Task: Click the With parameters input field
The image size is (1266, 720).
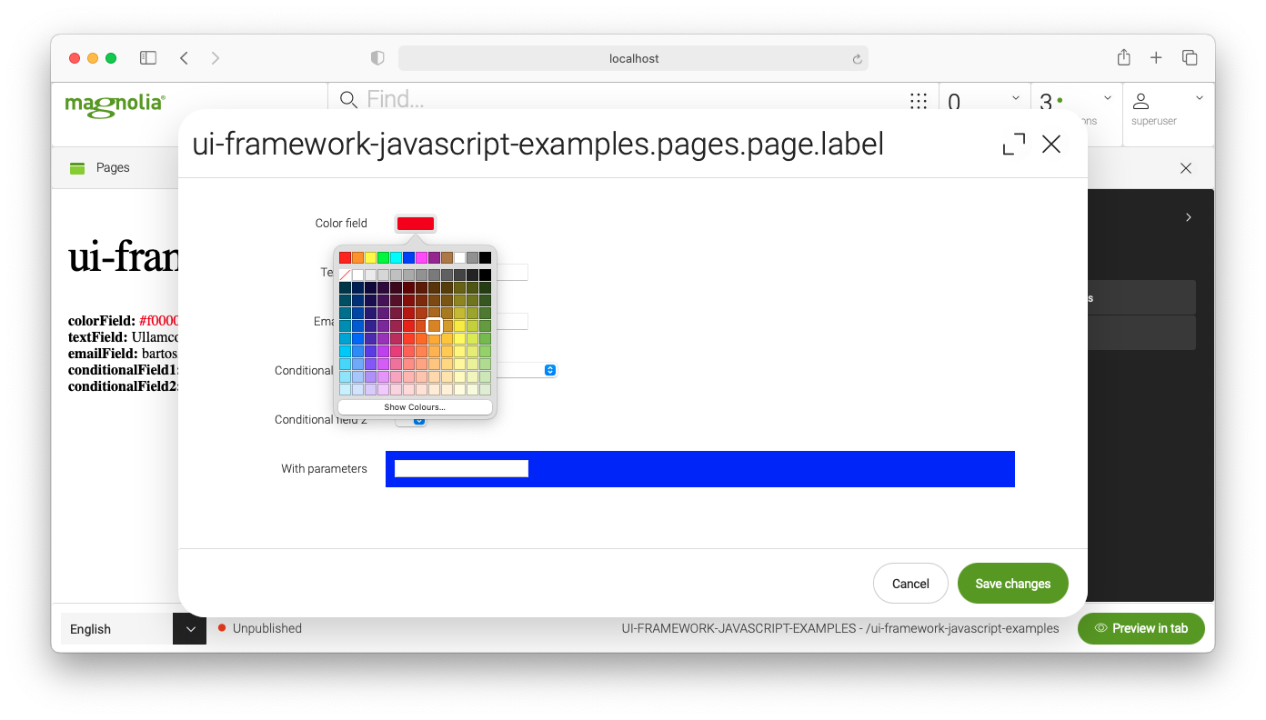Action: [461, 468]
